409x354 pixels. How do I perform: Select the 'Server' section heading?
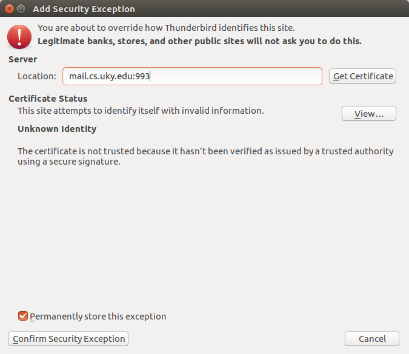pos(22,59)
